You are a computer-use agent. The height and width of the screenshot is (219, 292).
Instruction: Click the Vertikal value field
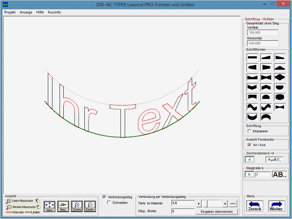tap(262, 33)
